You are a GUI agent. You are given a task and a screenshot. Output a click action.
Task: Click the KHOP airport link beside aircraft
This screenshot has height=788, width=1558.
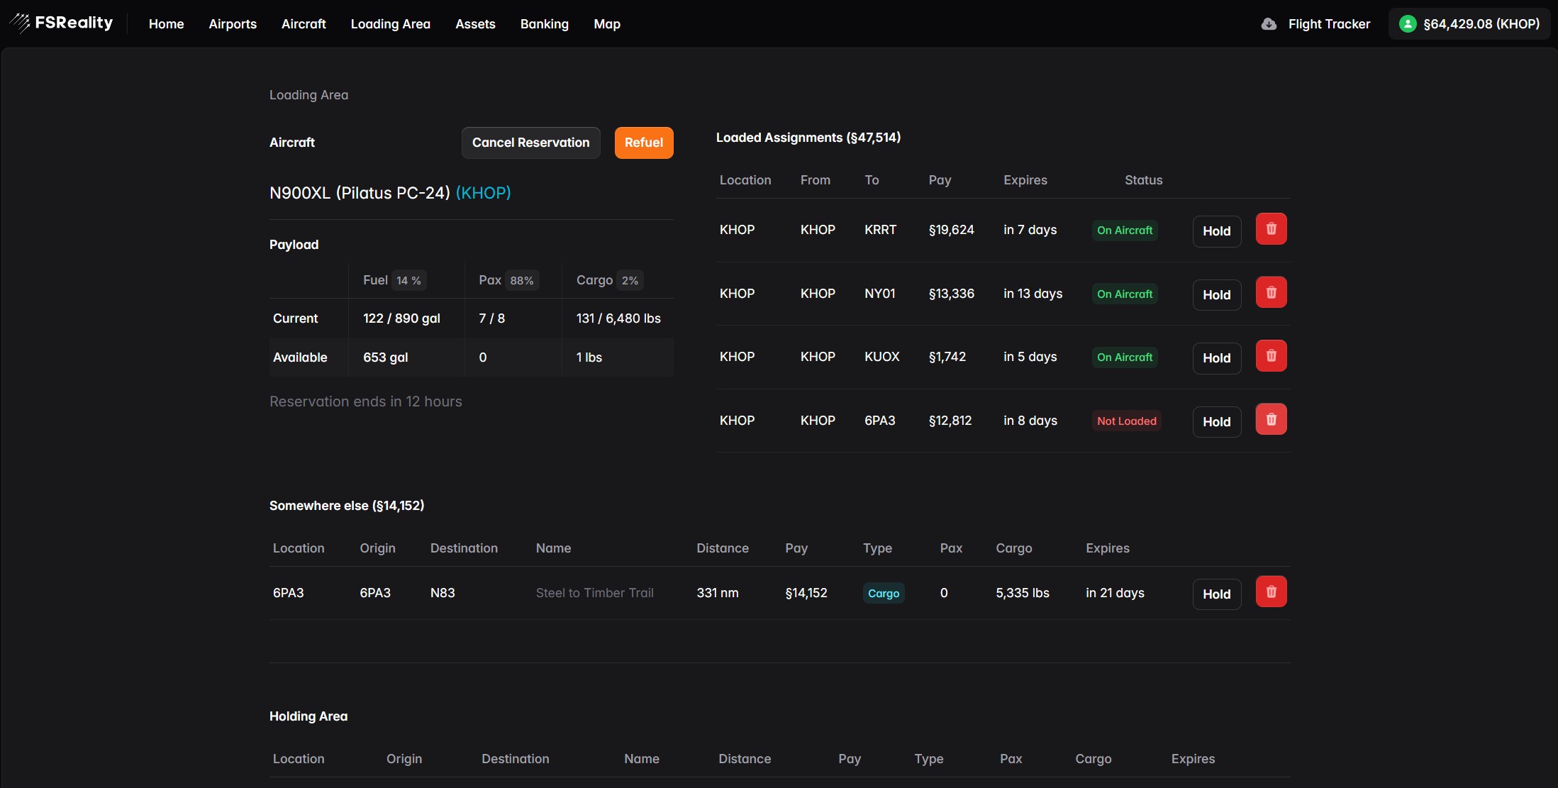(x=483, y=193)
